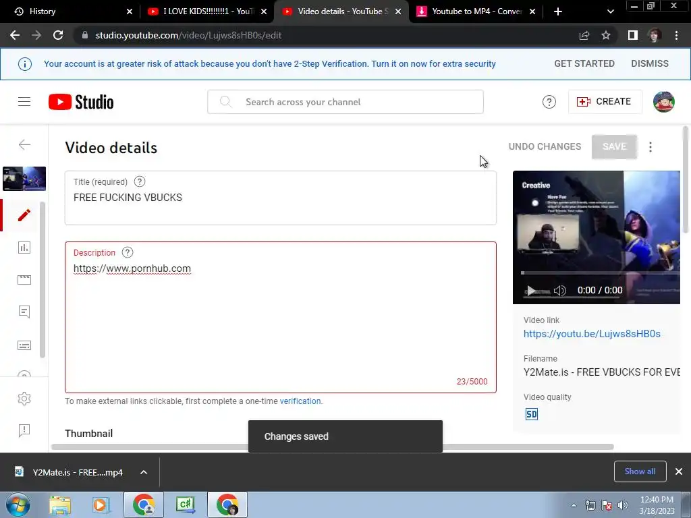The width and height of the screenshot is (691, 518).
Task: Open the youtu.be video link
Action: [591, 333]
